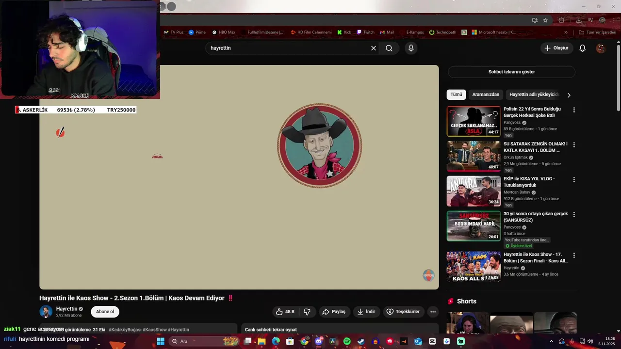The width and height of the screenshot is (621, 349).
Task: Click the Oluştur create button
Action: pyautogui.click(x=557, y=48)
